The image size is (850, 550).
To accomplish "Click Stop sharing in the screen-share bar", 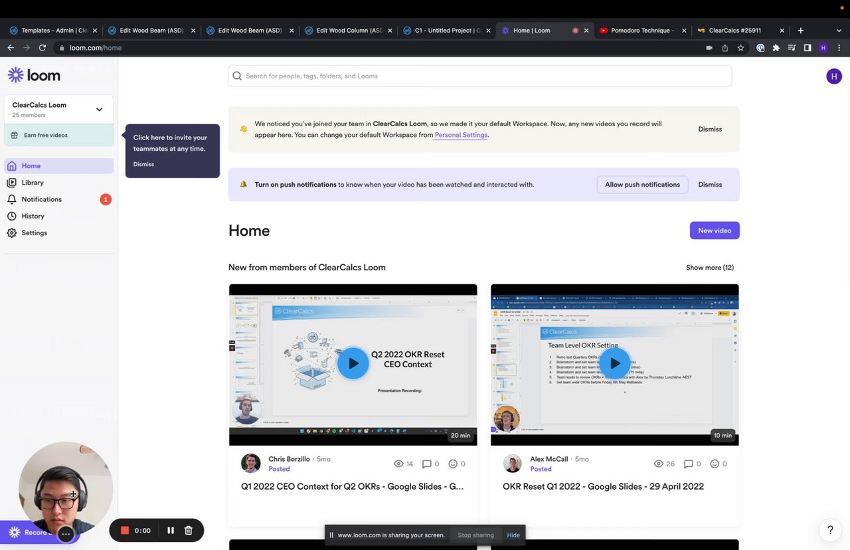I will [475, 535].
